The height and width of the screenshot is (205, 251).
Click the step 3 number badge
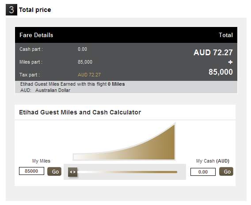(11, 10)
